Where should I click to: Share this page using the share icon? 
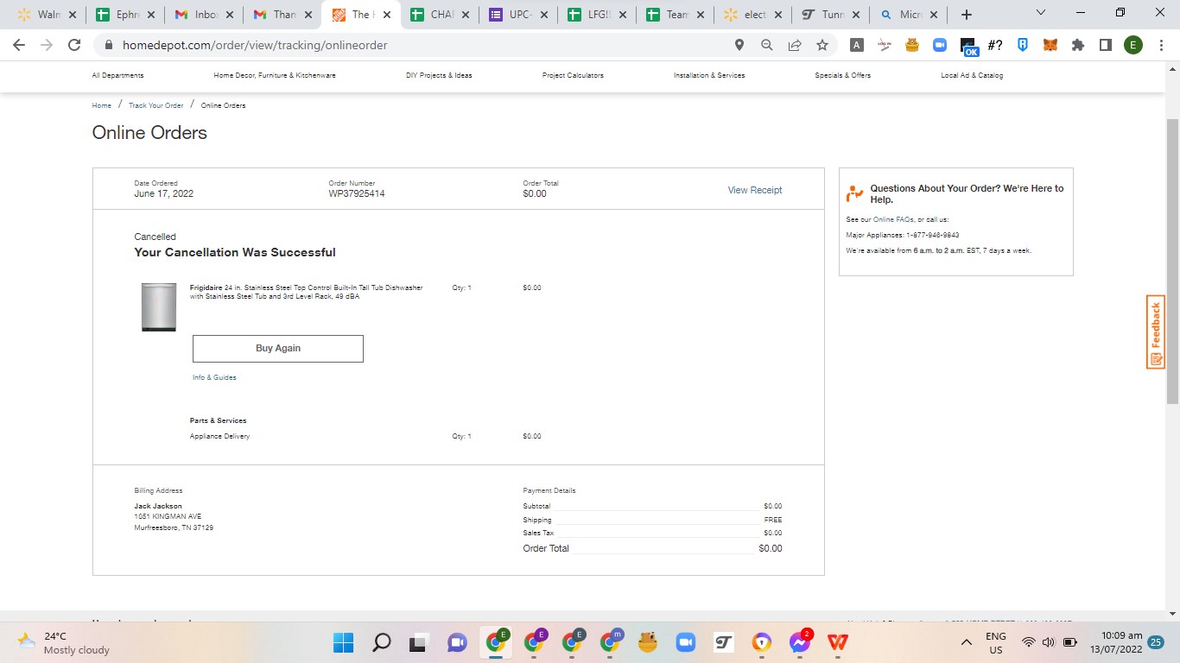pyautogui.click(x=795, y=45)
